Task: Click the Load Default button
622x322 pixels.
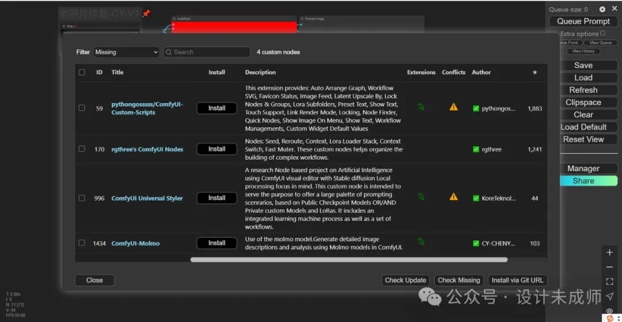Action: pyautogui.click(x=589, y=127)
